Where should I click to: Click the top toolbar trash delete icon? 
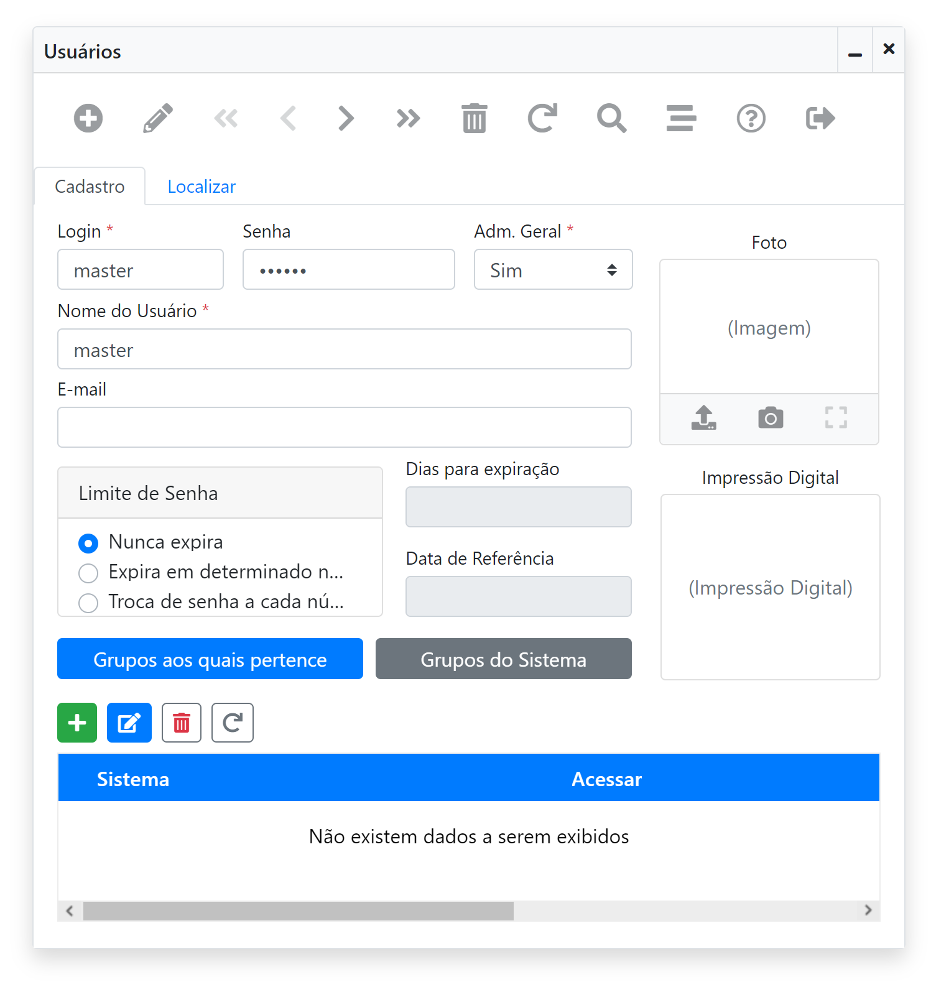474,118
